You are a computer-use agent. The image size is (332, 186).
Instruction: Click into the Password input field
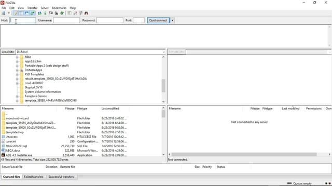(x=109, y=20)
